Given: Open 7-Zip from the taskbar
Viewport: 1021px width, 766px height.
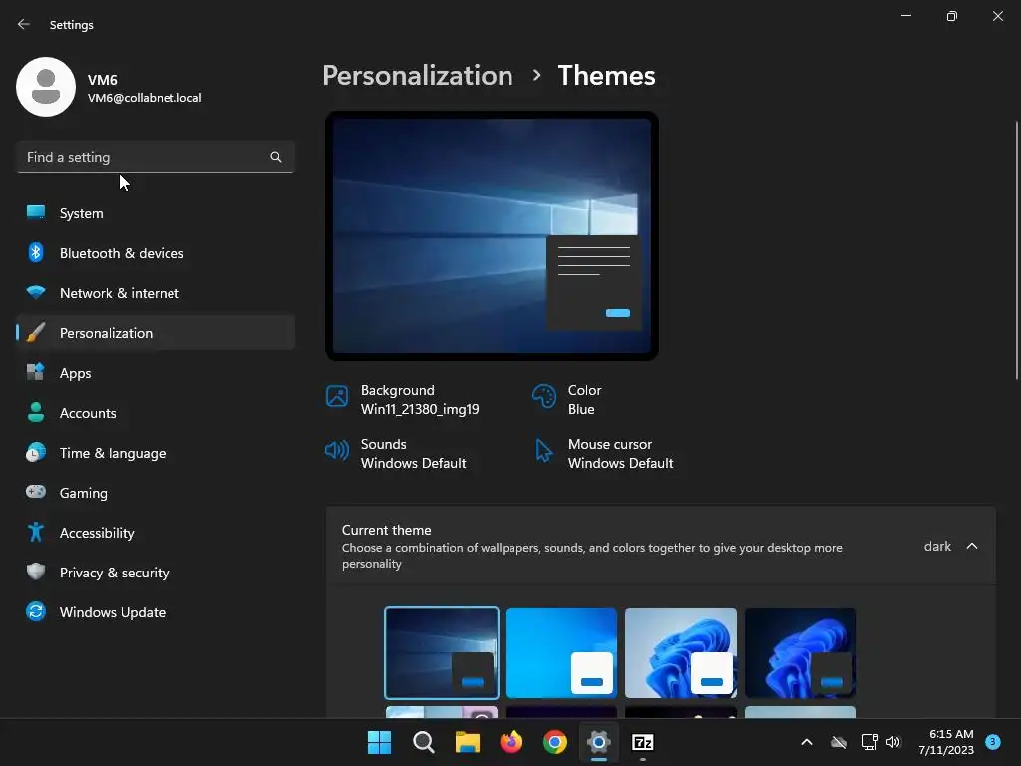Looking at the screenshot, I should (x=643, y=742).
